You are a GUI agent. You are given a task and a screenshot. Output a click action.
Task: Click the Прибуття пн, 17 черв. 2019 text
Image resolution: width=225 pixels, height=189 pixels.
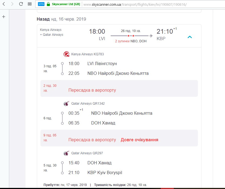click(x=65, y=185)
